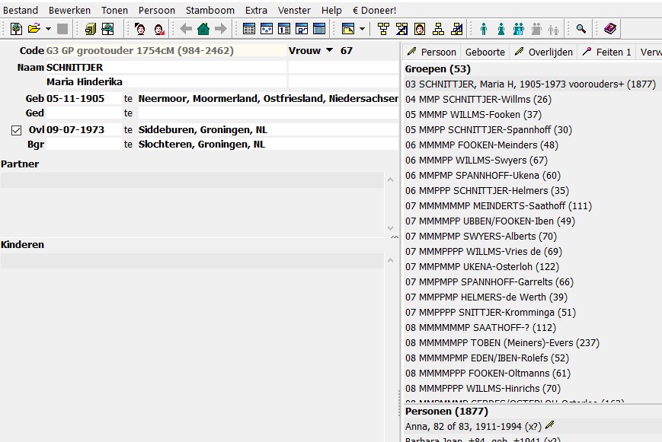This screenshot has height=442, width=662.
Task: Click the new family tree file icon
Action: click(16, 29)
